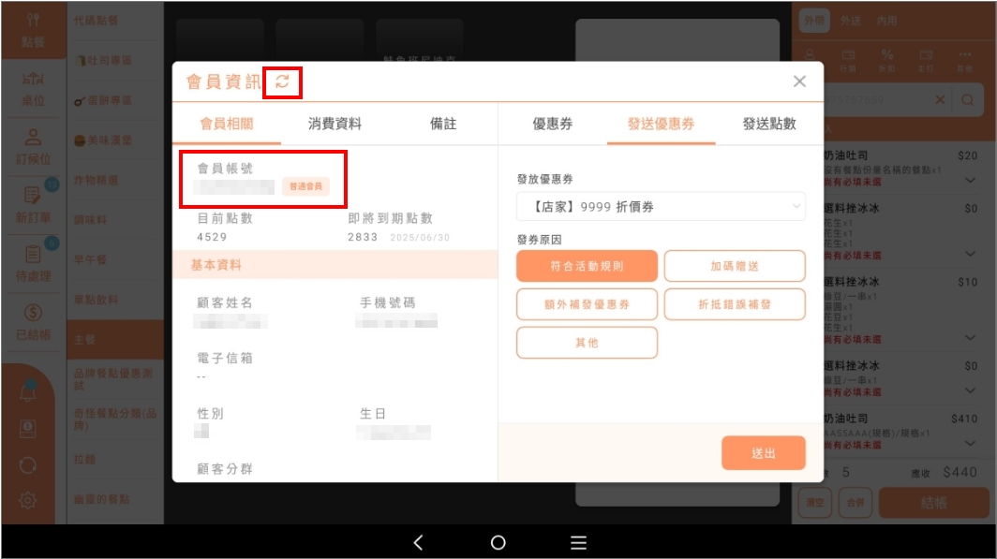Click the search magnifier in order panel

coord(968,100)
